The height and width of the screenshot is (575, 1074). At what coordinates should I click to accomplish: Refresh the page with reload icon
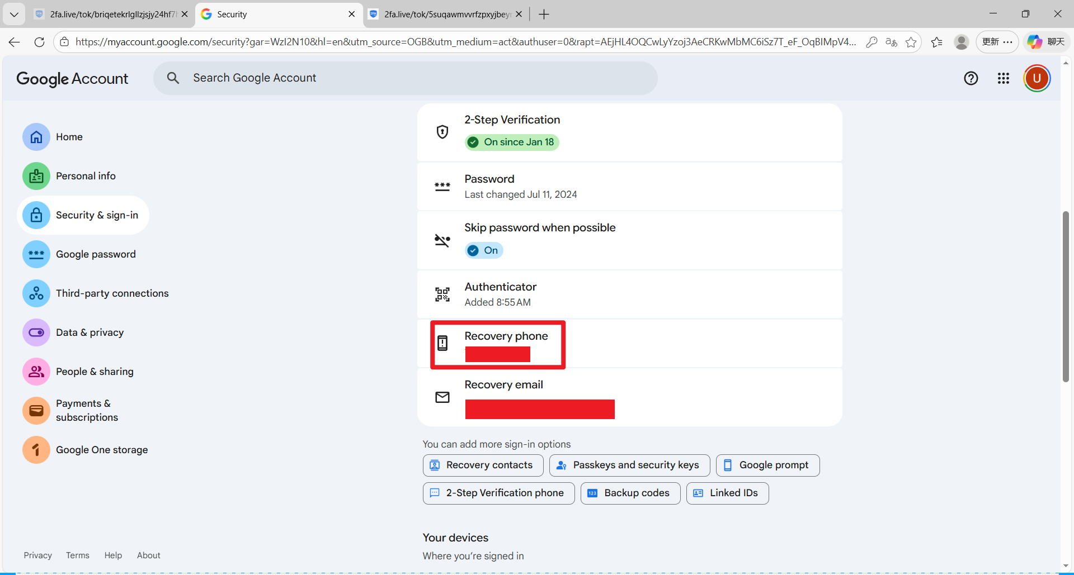pyautogui.click(x=39, y=42)
